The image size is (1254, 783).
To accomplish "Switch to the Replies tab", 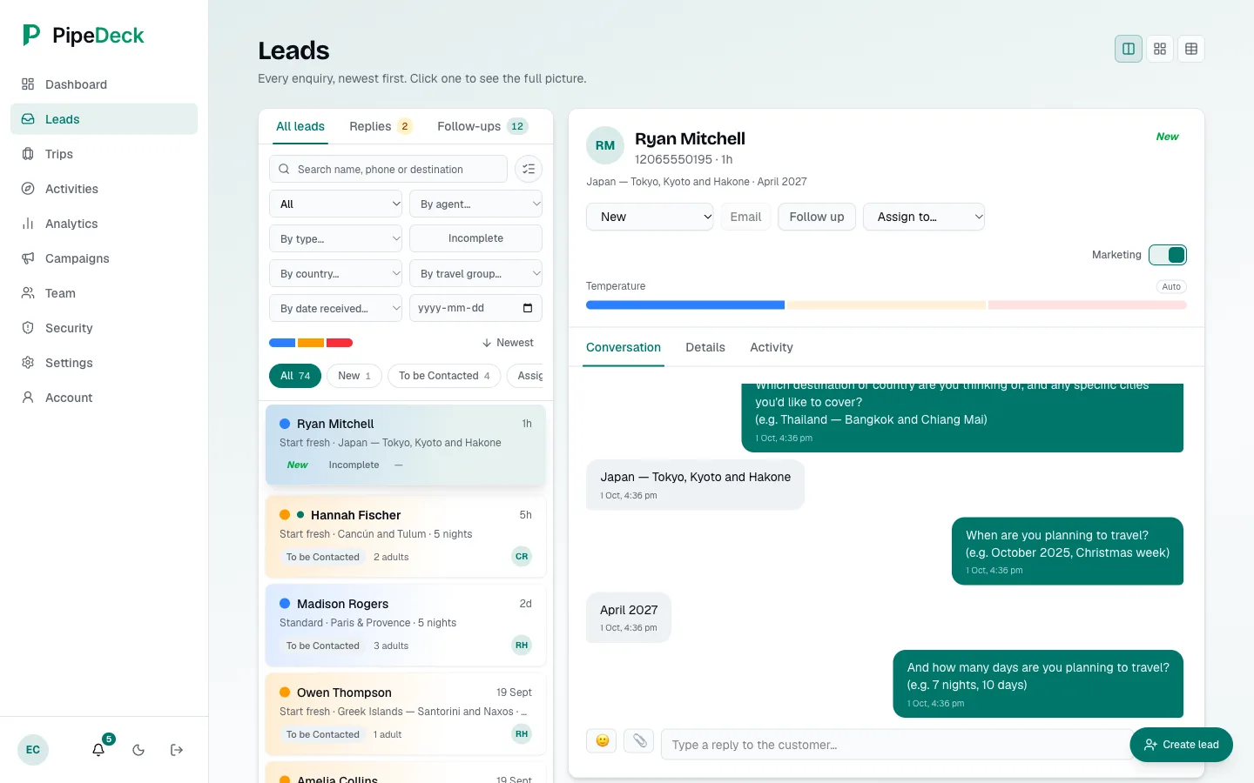I will pyautogui.click(x=381, y=126).
